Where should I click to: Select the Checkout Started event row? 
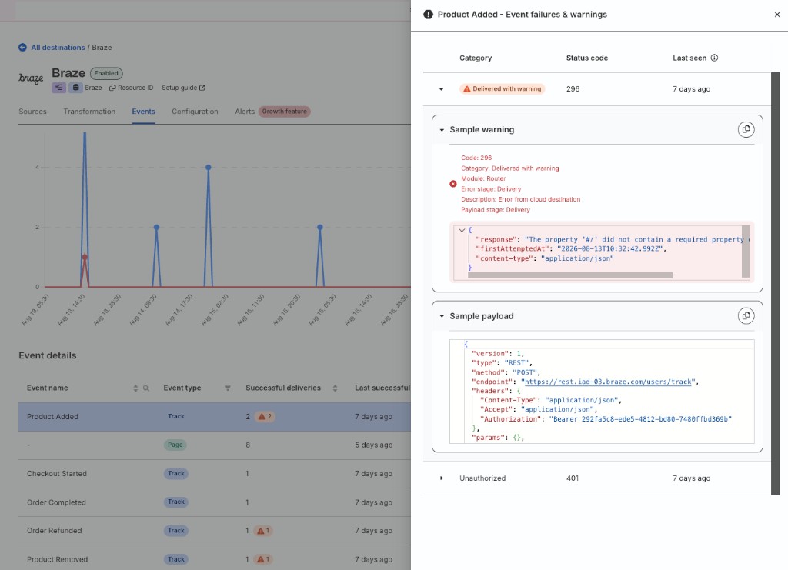click(x=215, y=474)
